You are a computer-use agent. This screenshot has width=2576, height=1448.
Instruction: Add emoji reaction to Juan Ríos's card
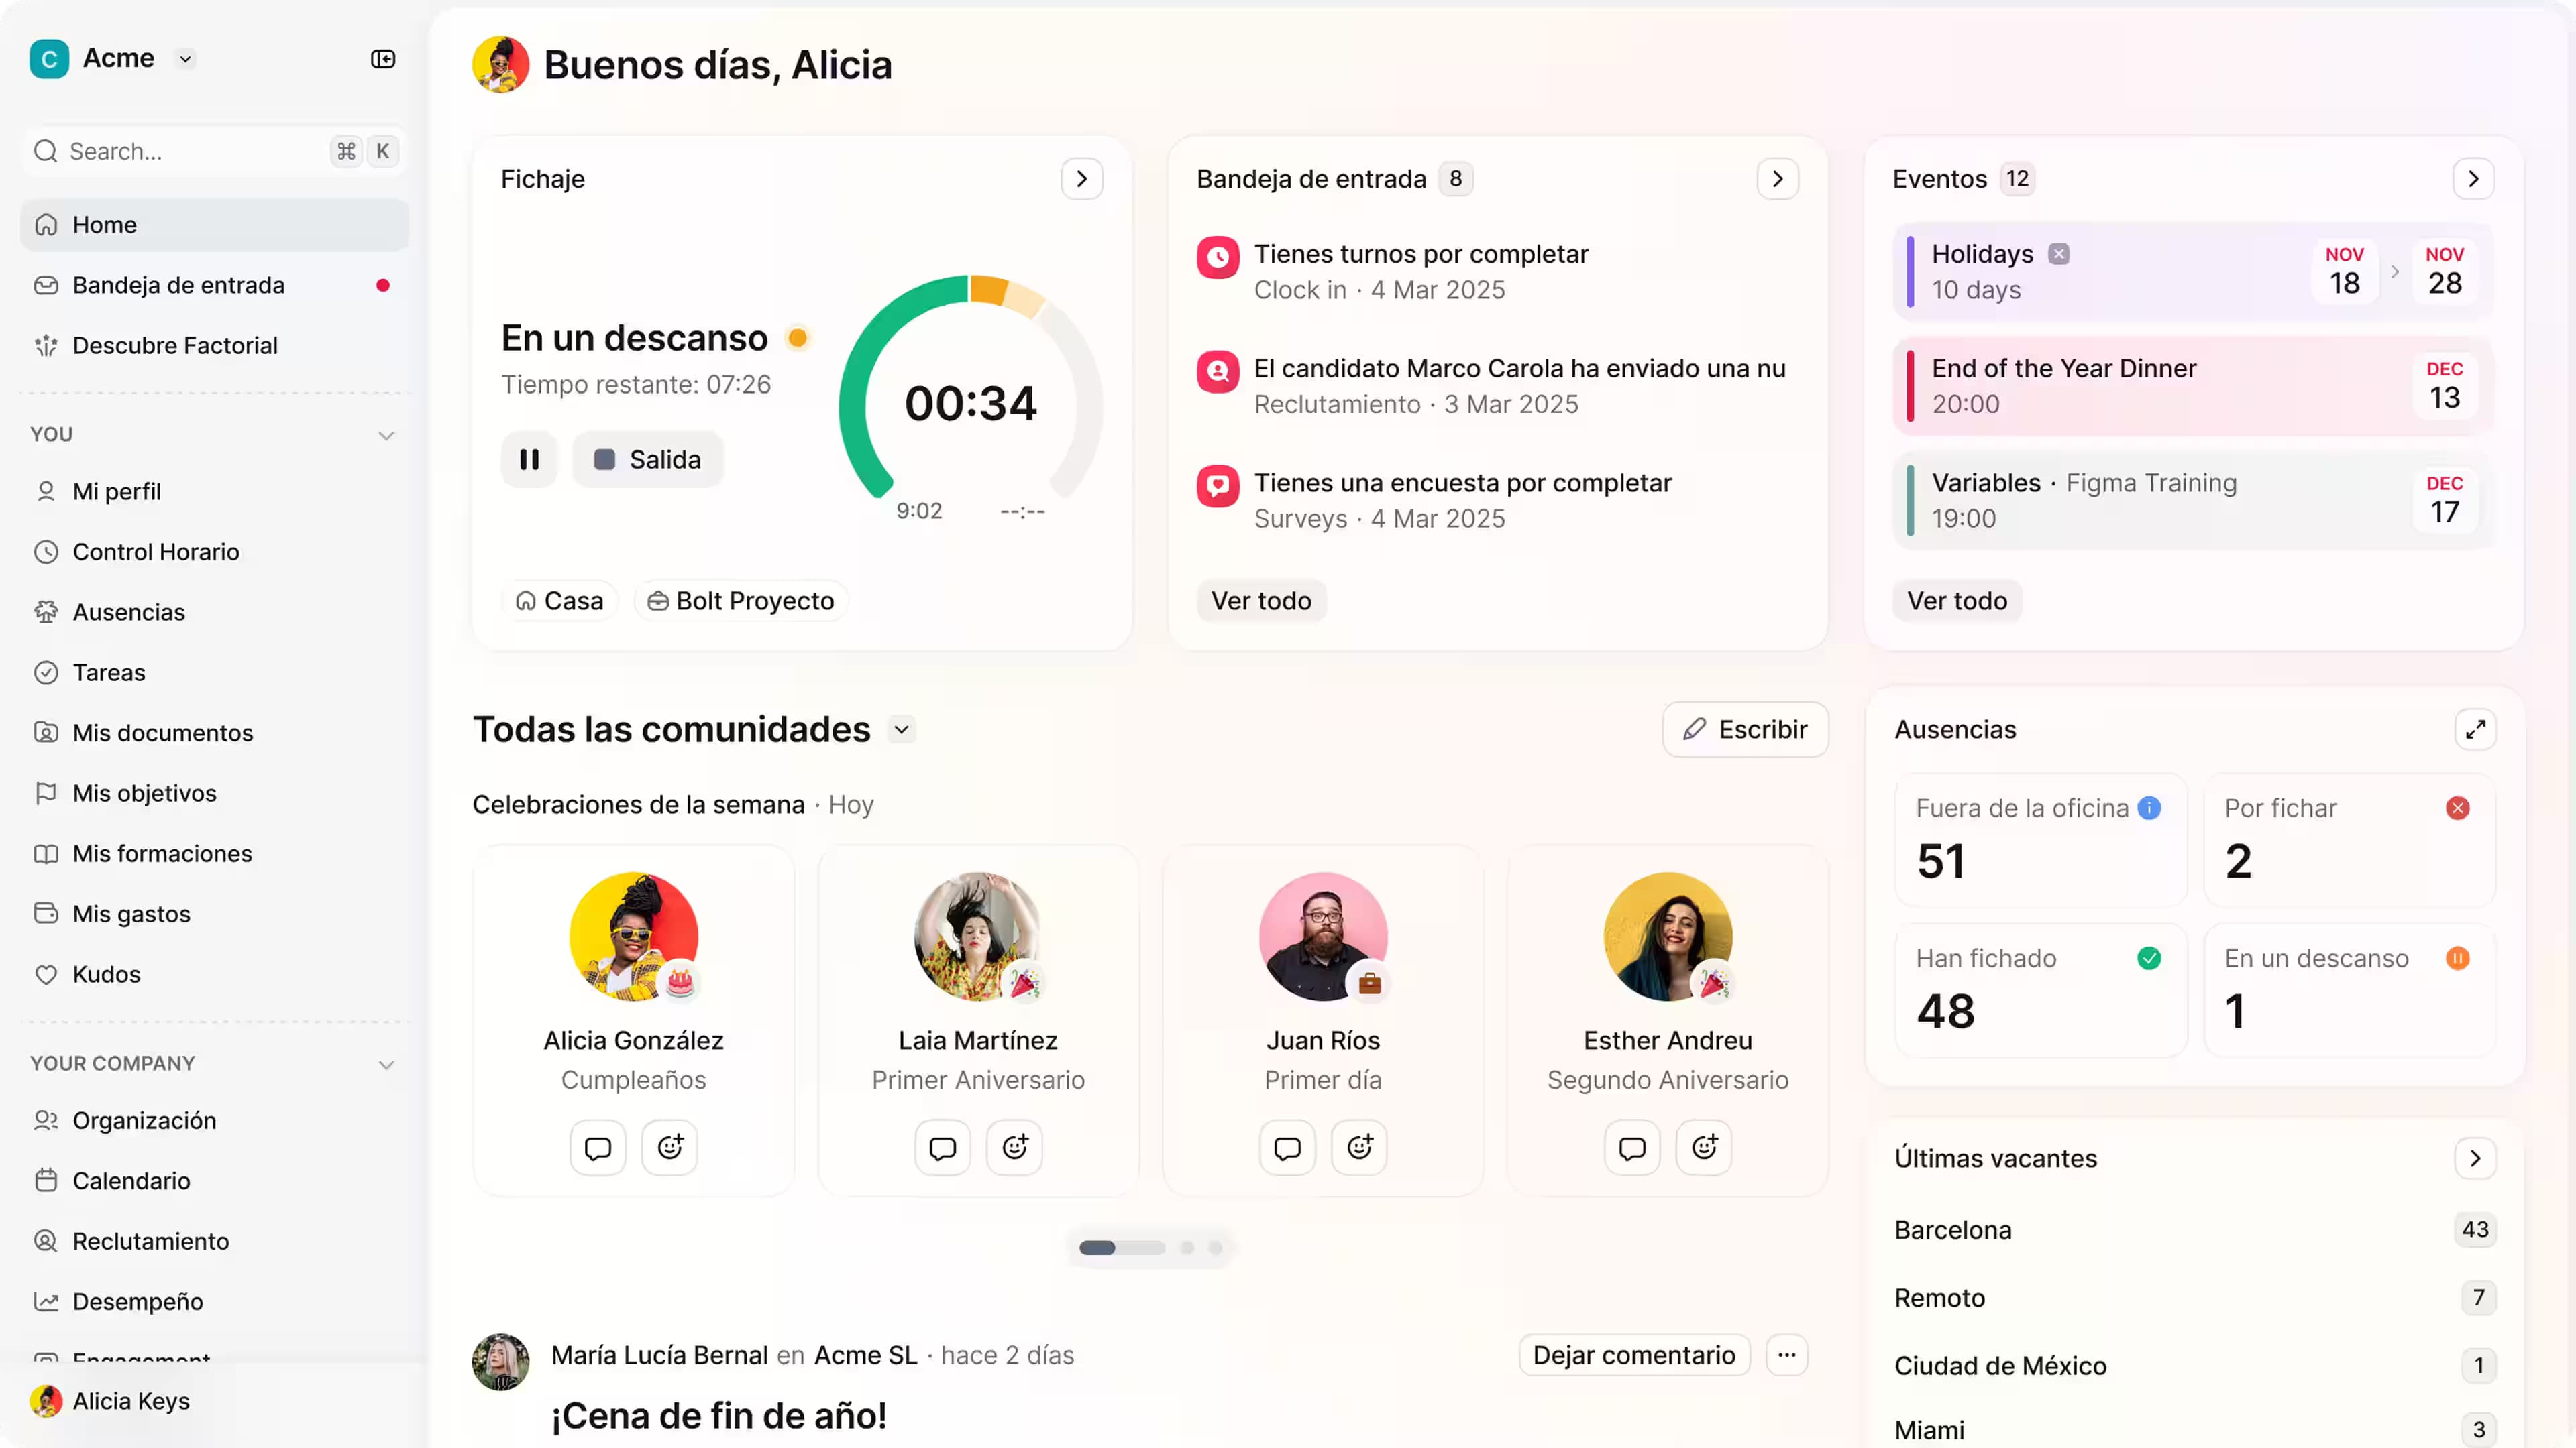point(1359,1147)
